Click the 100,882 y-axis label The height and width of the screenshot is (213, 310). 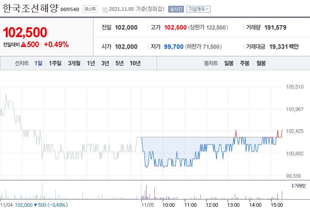(295, 153)
